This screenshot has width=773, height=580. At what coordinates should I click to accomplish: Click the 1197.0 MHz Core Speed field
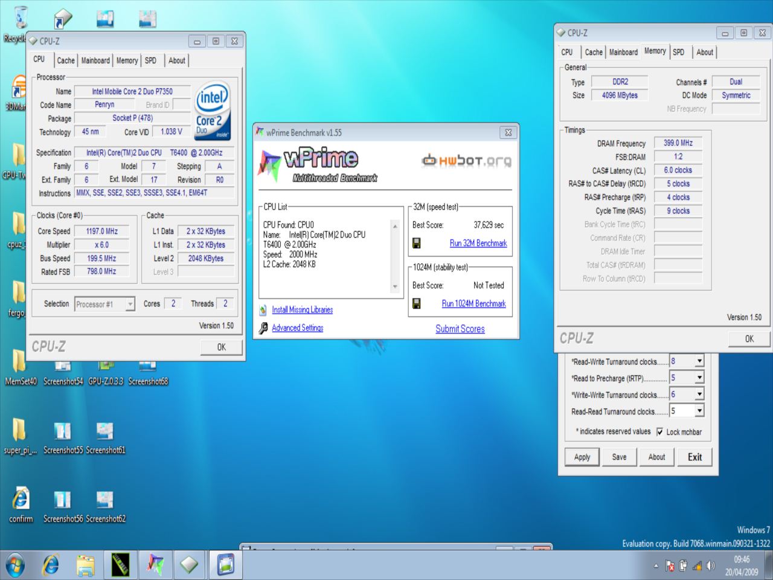[x=102, y=231]
